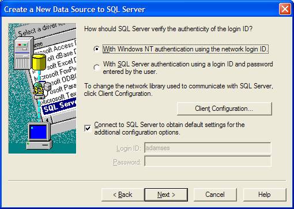Uncheck Connect to SQL Server checkbox
The width and height of the screenshot is (294, 209).
coord(88,128)
